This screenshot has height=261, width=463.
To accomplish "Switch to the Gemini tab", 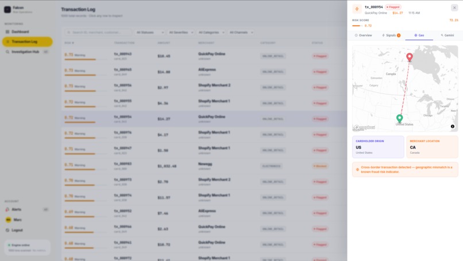I will pyautogui.click(x=447, y=35).
